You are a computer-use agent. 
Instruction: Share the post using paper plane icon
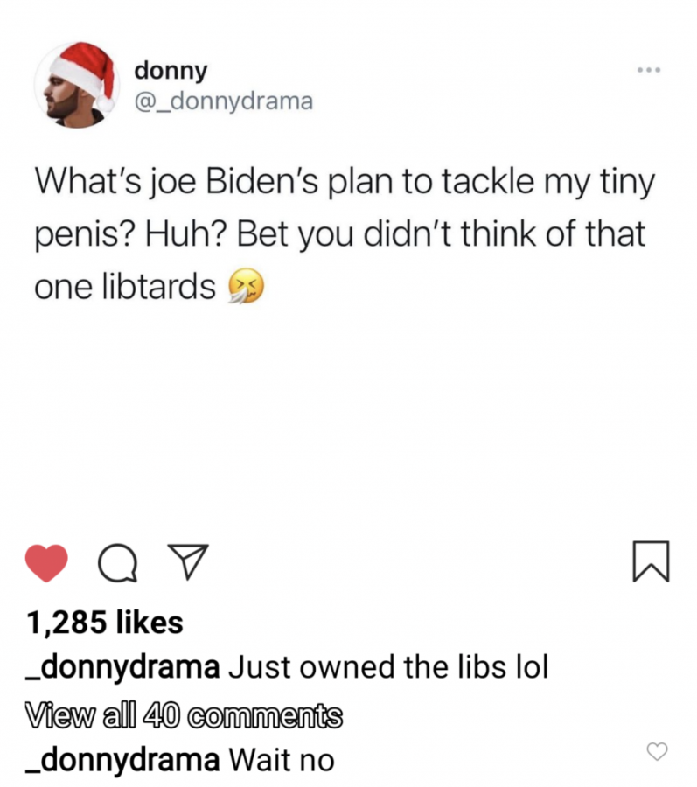[x=187, y=561]
